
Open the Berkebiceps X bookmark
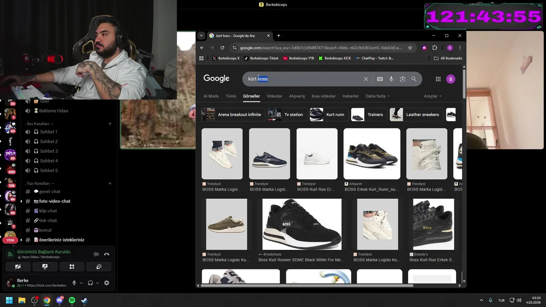[226, 58]
